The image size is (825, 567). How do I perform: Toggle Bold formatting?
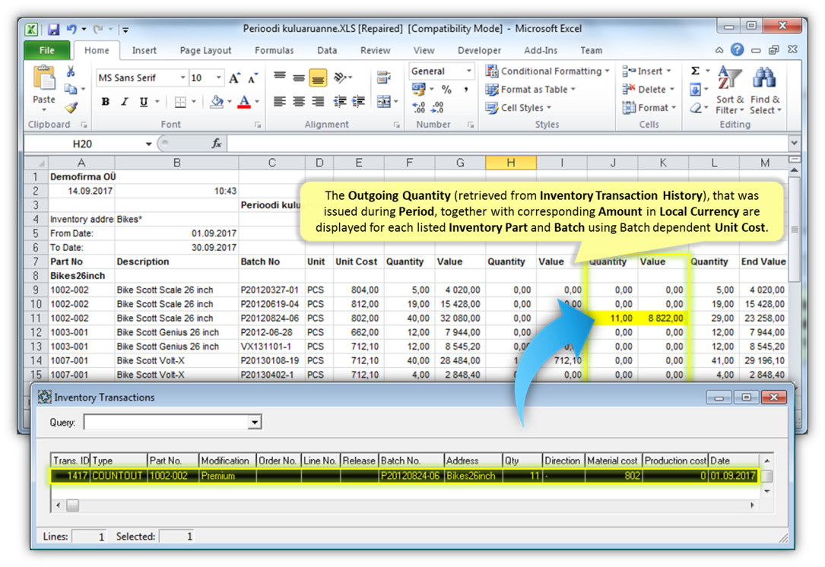[x=106, y=102]
